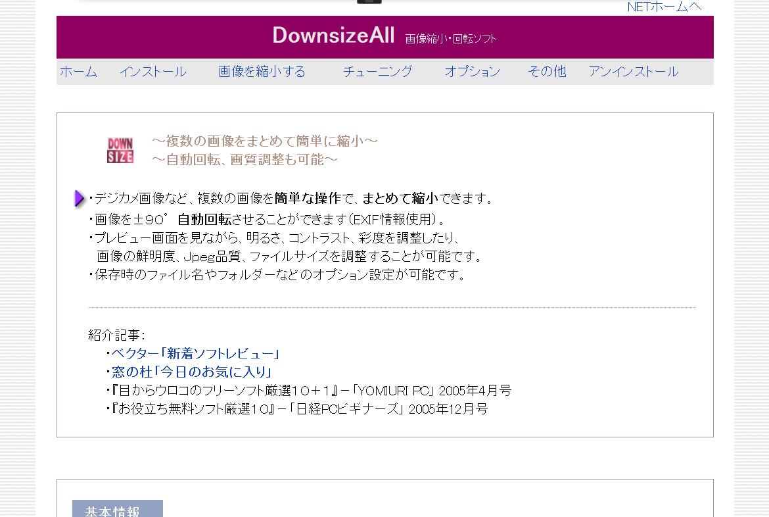Open the 窓の杜「今日のお気に入り」 link
Image resolution: width=769 pixels, height=517 pixels.
[191, 372]
